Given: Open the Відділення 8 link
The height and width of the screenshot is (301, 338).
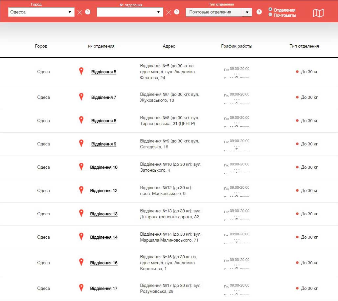Looking at the screenshot, I should point(103,121).
